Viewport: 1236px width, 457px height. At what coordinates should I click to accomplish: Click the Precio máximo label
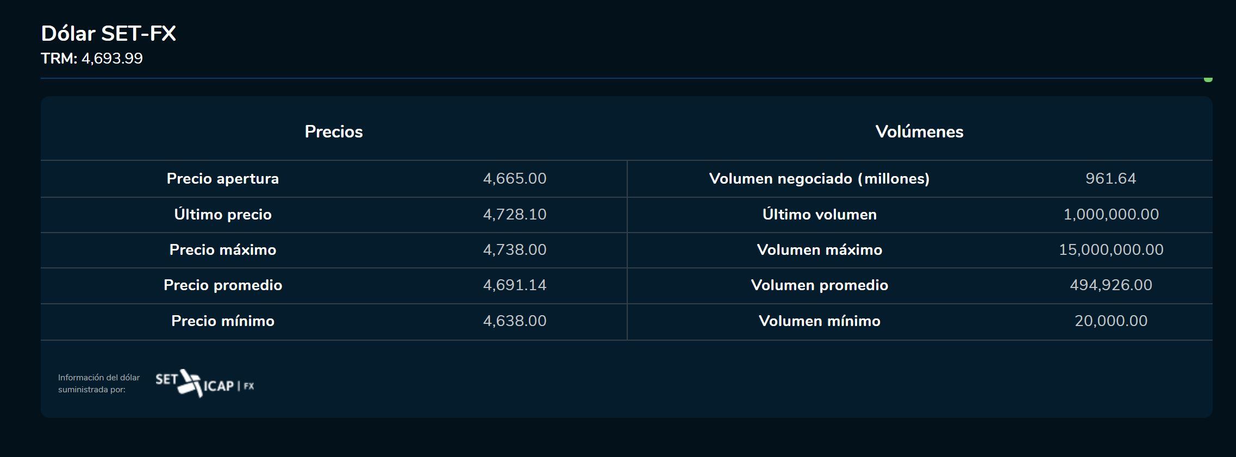(223, 250)
